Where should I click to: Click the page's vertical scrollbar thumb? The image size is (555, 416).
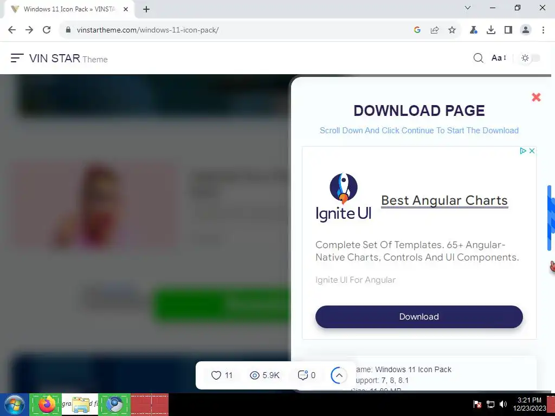pyautogui.click(x=550, y=218)
